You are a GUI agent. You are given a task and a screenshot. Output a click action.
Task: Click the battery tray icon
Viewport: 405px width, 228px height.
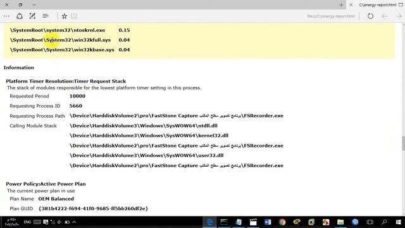pos(67,222)
